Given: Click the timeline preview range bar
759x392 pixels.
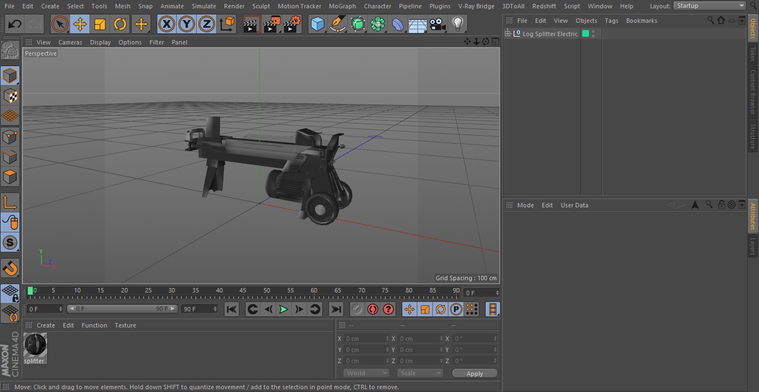Looking at the screenshot, I should [122, 309].
